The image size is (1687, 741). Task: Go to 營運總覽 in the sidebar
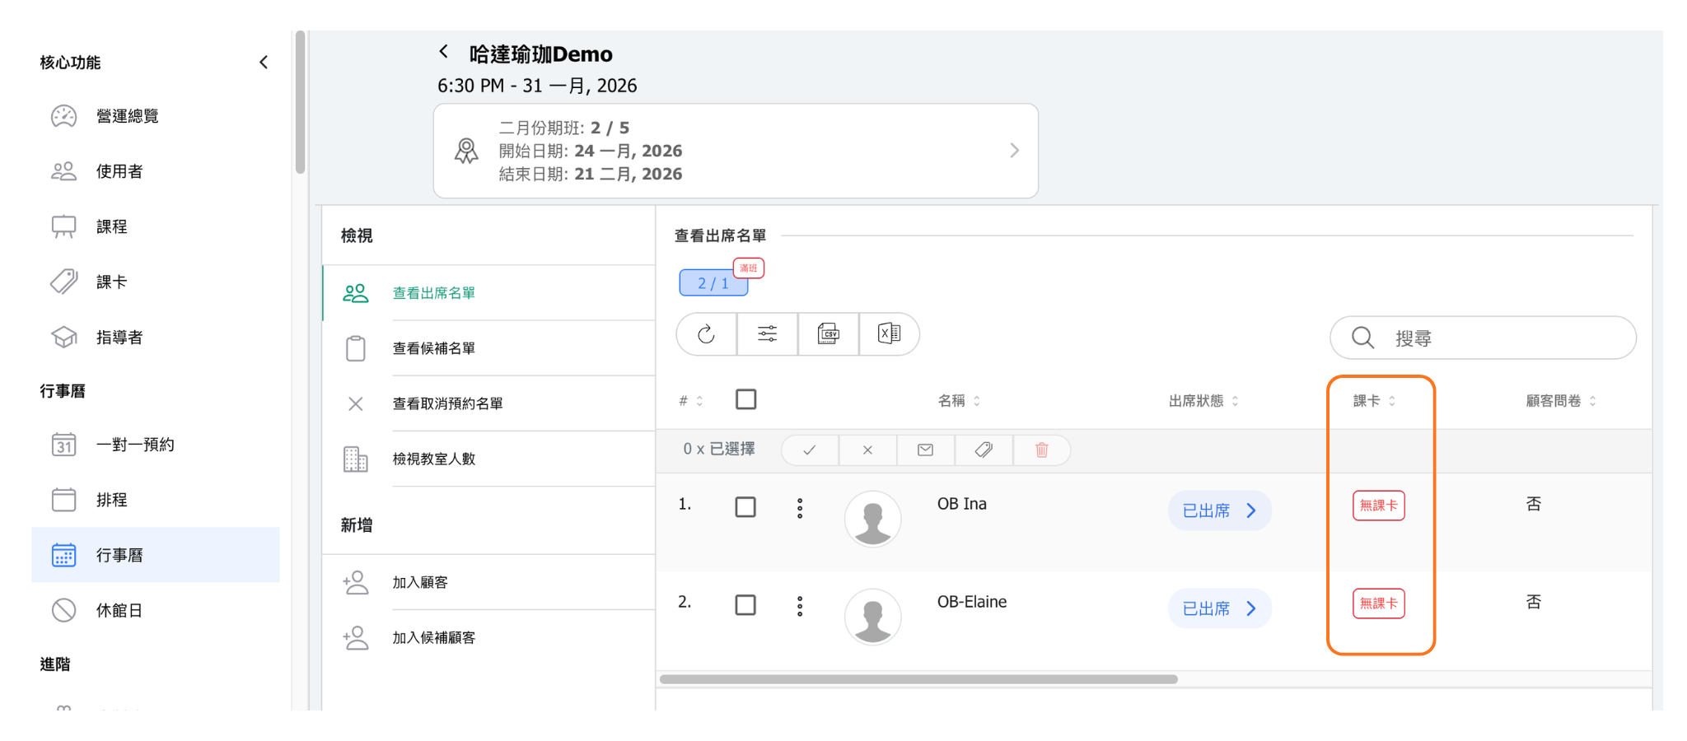(127, 116)
